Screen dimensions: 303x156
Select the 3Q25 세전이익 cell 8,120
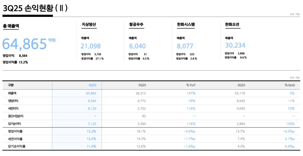[x=92, y=109]
